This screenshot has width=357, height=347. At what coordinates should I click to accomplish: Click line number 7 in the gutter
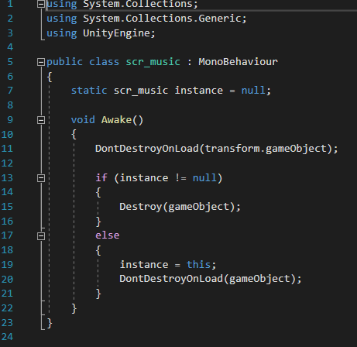pos(10,91)
